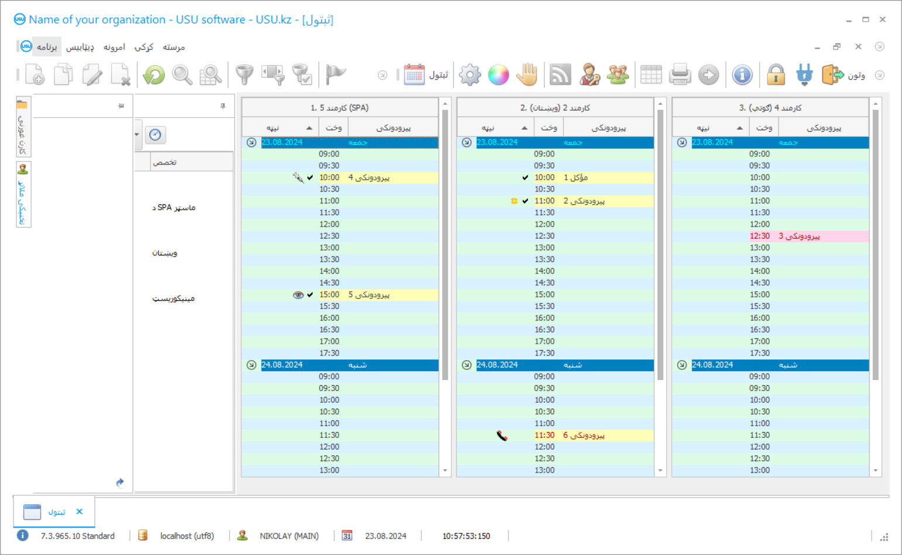Viewport: 902px width, 555px height.
Task: Open the color wheel picker
Action: click(498, 75)
